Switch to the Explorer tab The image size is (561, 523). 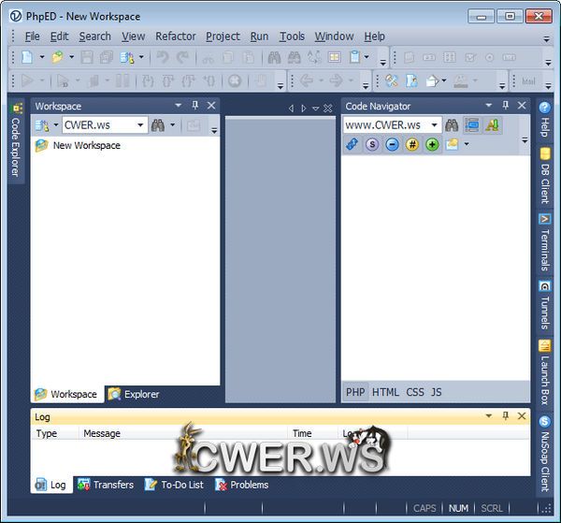tap(134, 394)
